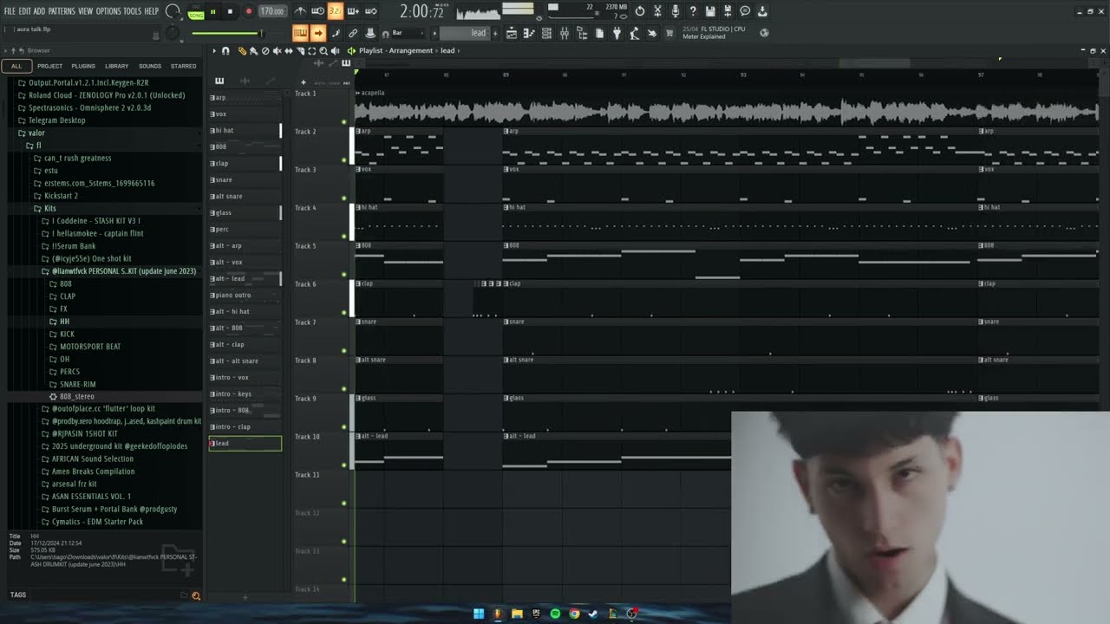Click the red Record button
This screenshot has width=1110, height=624.
click(x=249, y=11)
